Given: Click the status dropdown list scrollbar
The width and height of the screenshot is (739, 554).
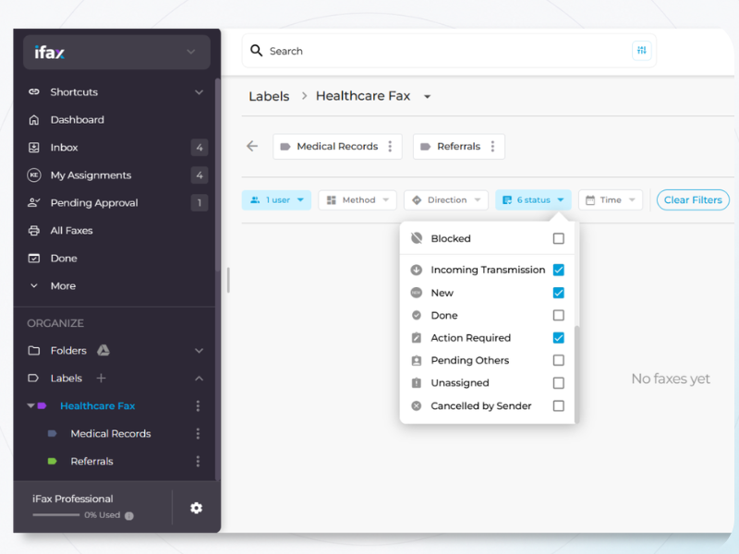Looking at the screenshot, I should (x=576, y=373).
